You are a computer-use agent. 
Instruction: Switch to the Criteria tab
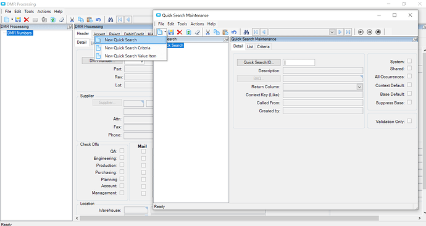[263, 46]
